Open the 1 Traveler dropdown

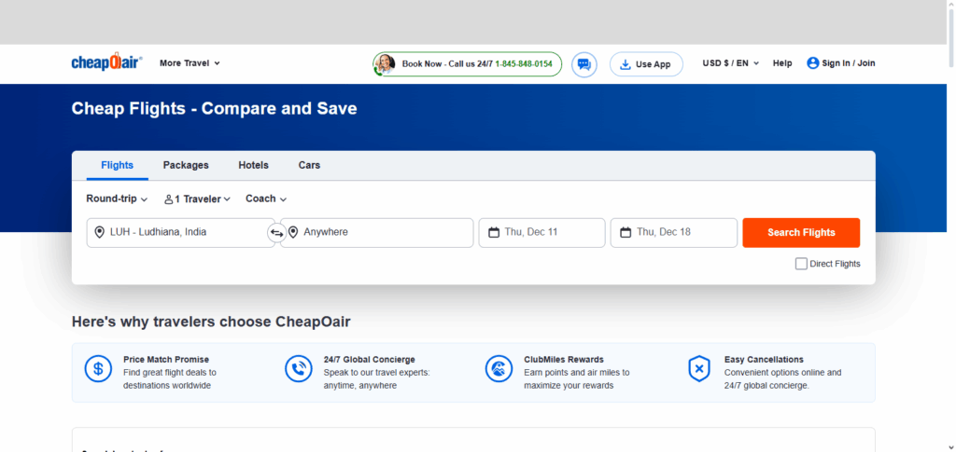tap(198, 199)
